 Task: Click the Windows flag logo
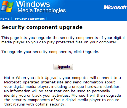click(7, 7)
